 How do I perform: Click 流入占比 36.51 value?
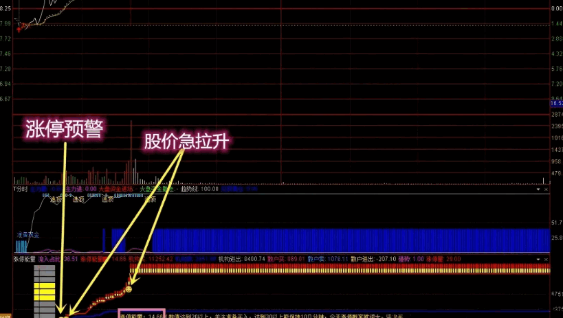pyautogui.click(x=58, y=259)
